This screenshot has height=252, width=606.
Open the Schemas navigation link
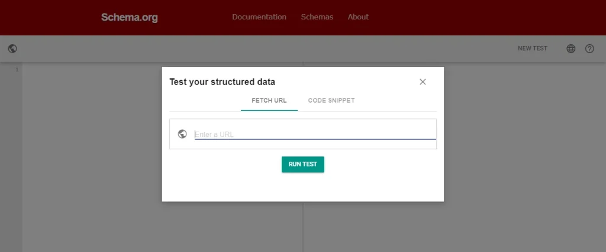[x=317, y=17]
